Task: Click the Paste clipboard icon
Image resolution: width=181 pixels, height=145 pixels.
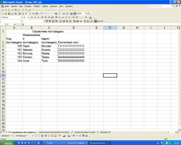Action: pyautogui.click(x=37, y=14)
